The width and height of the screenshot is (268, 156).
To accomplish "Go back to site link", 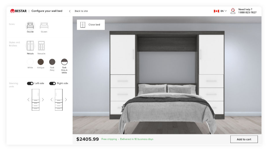I will click(81, 11).
